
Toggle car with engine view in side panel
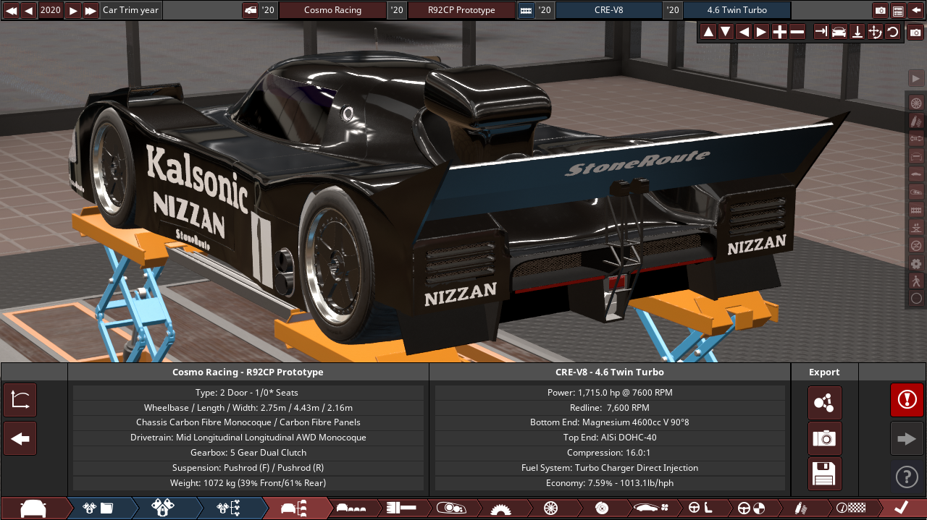coord(916,192)
